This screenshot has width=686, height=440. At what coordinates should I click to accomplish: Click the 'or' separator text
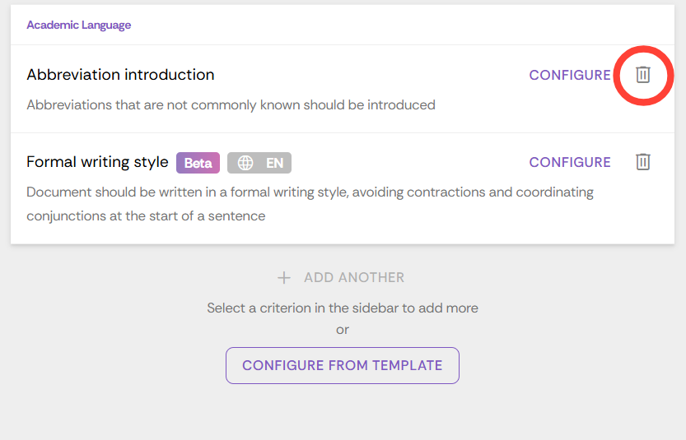(343, 330)
